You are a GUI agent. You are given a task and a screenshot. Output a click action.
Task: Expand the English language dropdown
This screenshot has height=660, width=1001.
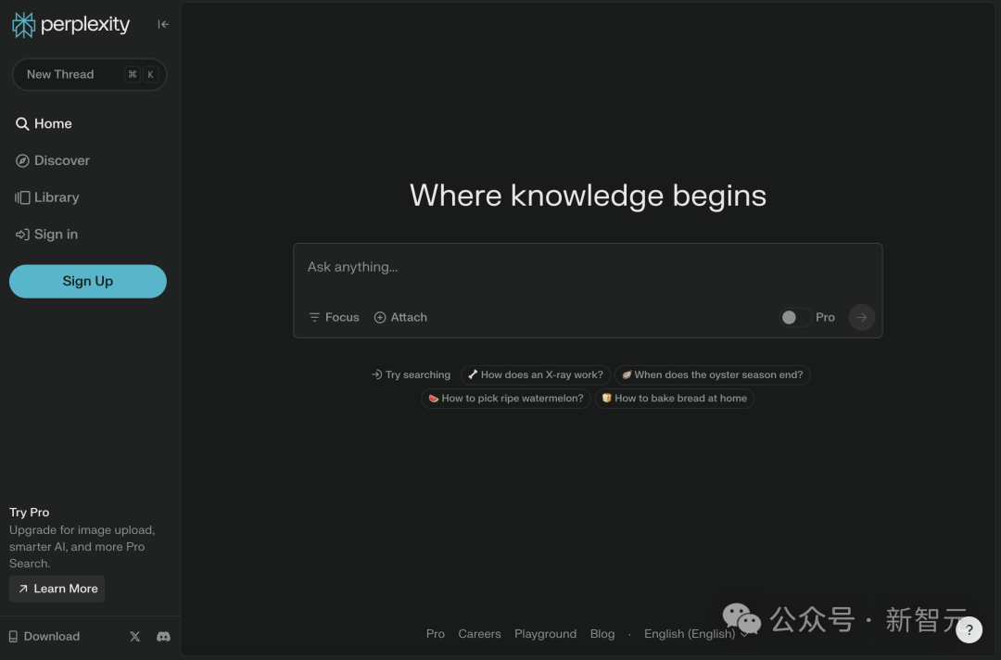696,634
